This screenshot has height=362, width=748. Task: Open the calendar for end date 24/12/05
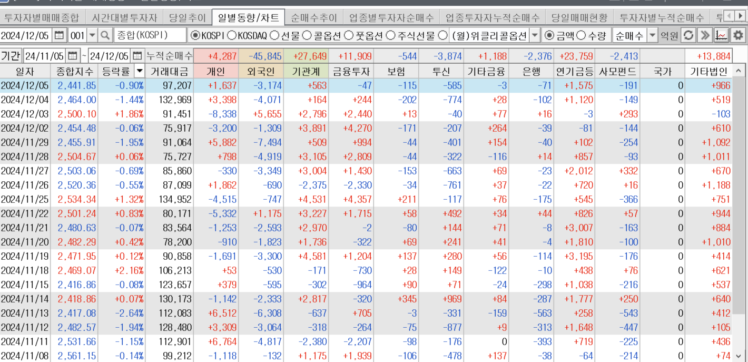coord(137,56)
